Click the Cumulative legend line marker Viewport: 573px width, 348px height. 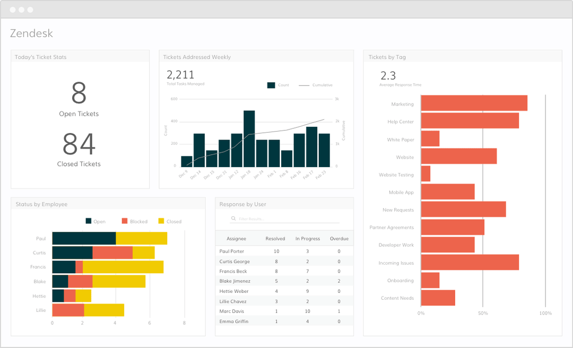pyautogui.click(x=303, y=85)
